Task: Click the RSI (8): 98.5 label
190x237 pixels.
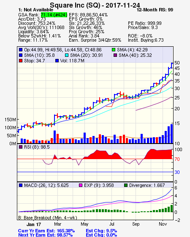Action: [x=37, y=147]
